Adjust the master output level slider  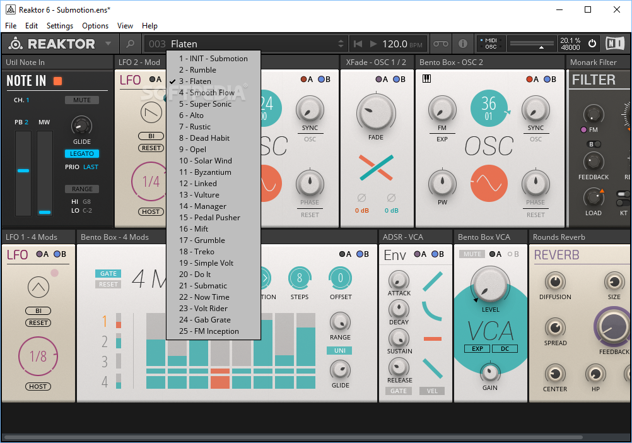532,44
